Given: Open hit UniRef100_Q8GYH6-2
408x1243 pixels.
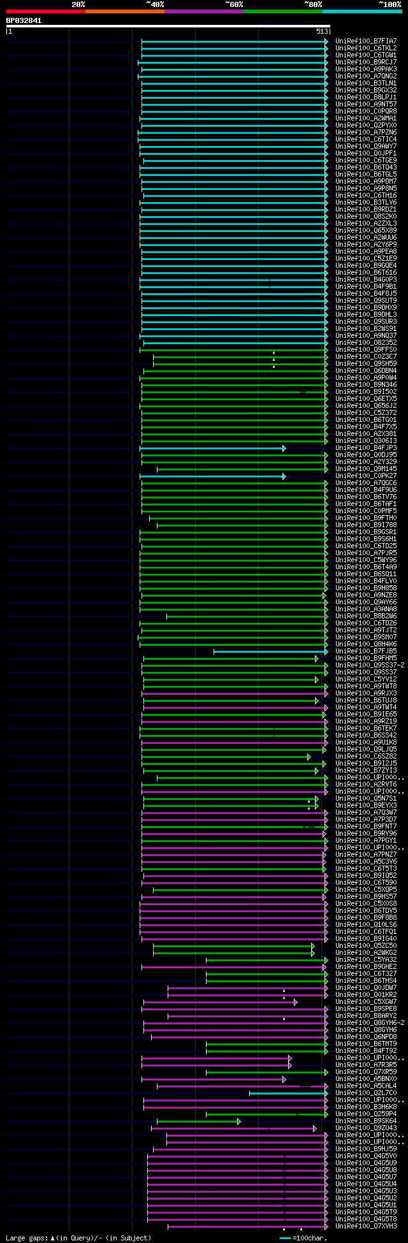Looking at the screenshot, I should pyautogui.click(x=370, y=1022).
